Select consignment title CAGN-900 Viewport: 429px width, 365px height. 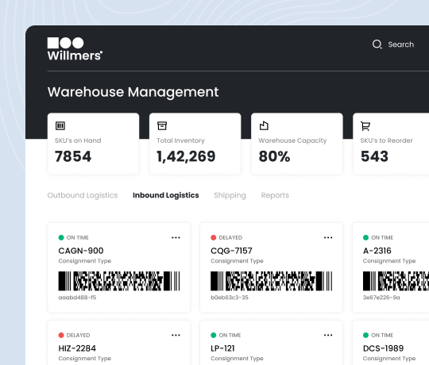(81, 251)
